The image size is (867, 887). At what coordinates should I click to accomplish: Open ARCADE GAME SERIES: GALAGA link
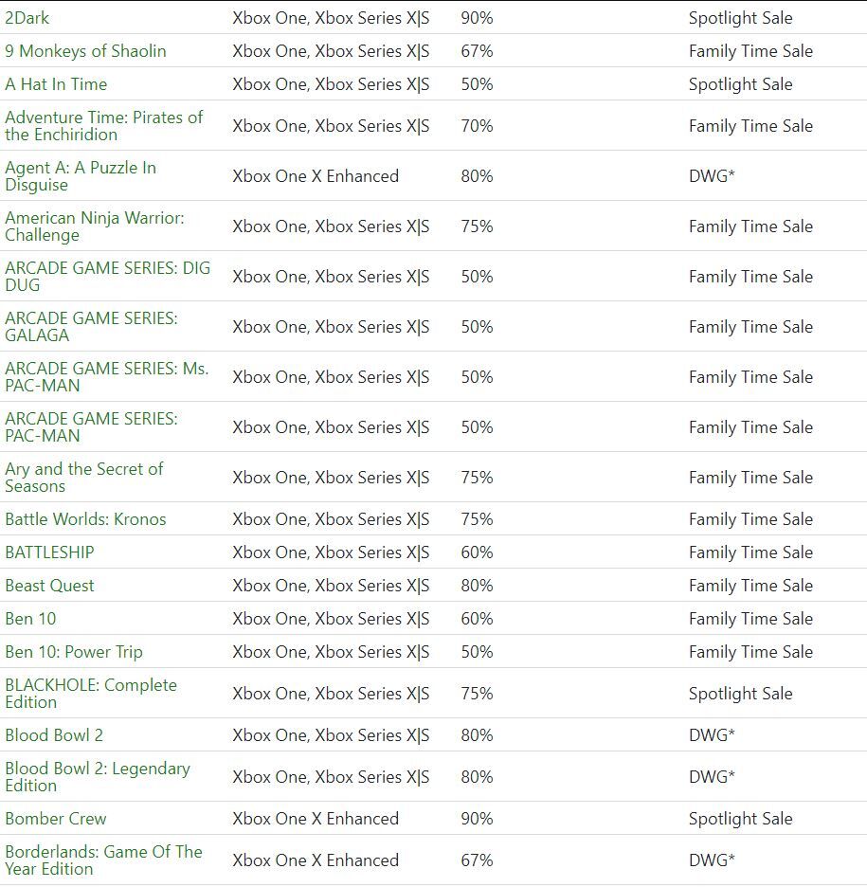click(x=91, y=326)
